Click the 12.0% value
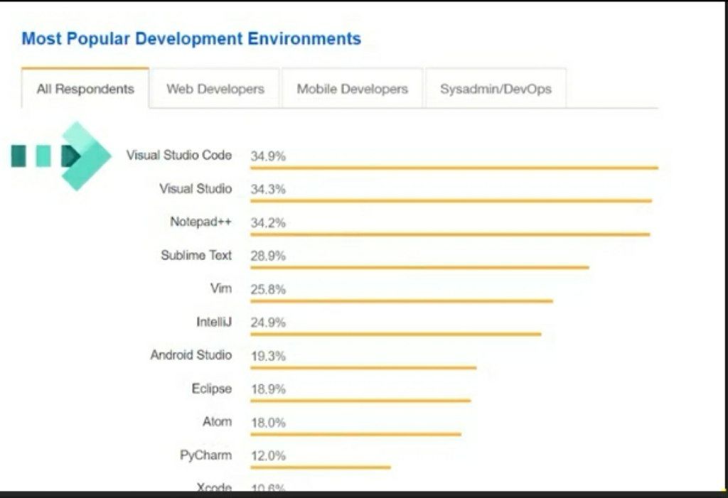 pos(268,456)
